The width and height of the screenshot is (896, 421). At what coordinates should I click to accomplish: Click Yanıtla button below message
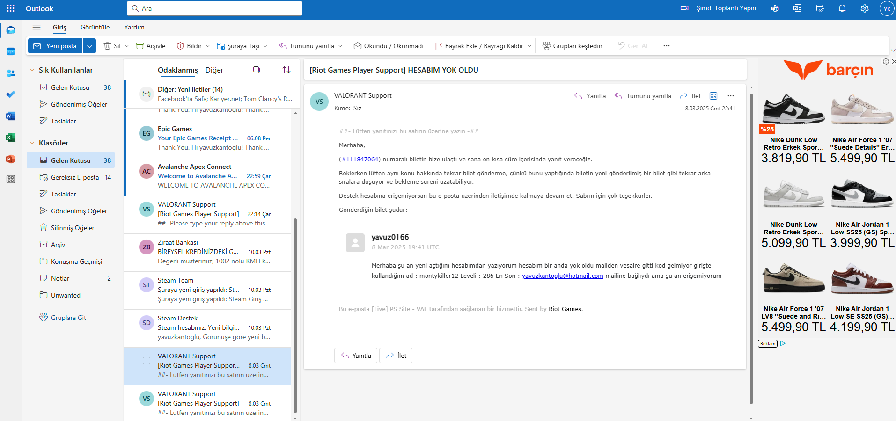click(x=356, y=356)
